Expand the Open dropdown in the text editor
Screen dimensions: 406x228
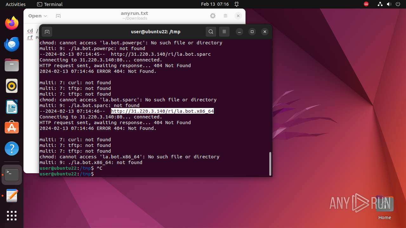point(37,16)
